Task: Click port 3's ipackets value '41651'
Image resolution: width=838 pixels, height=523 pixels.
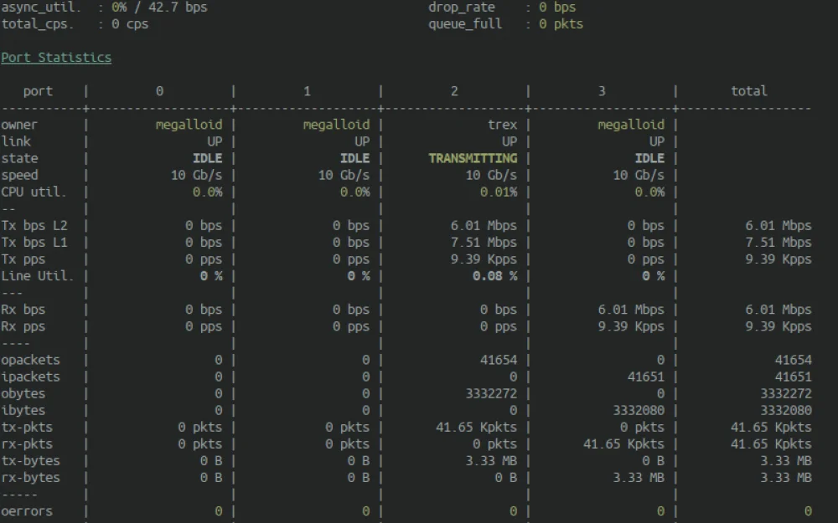Action: 646,377
